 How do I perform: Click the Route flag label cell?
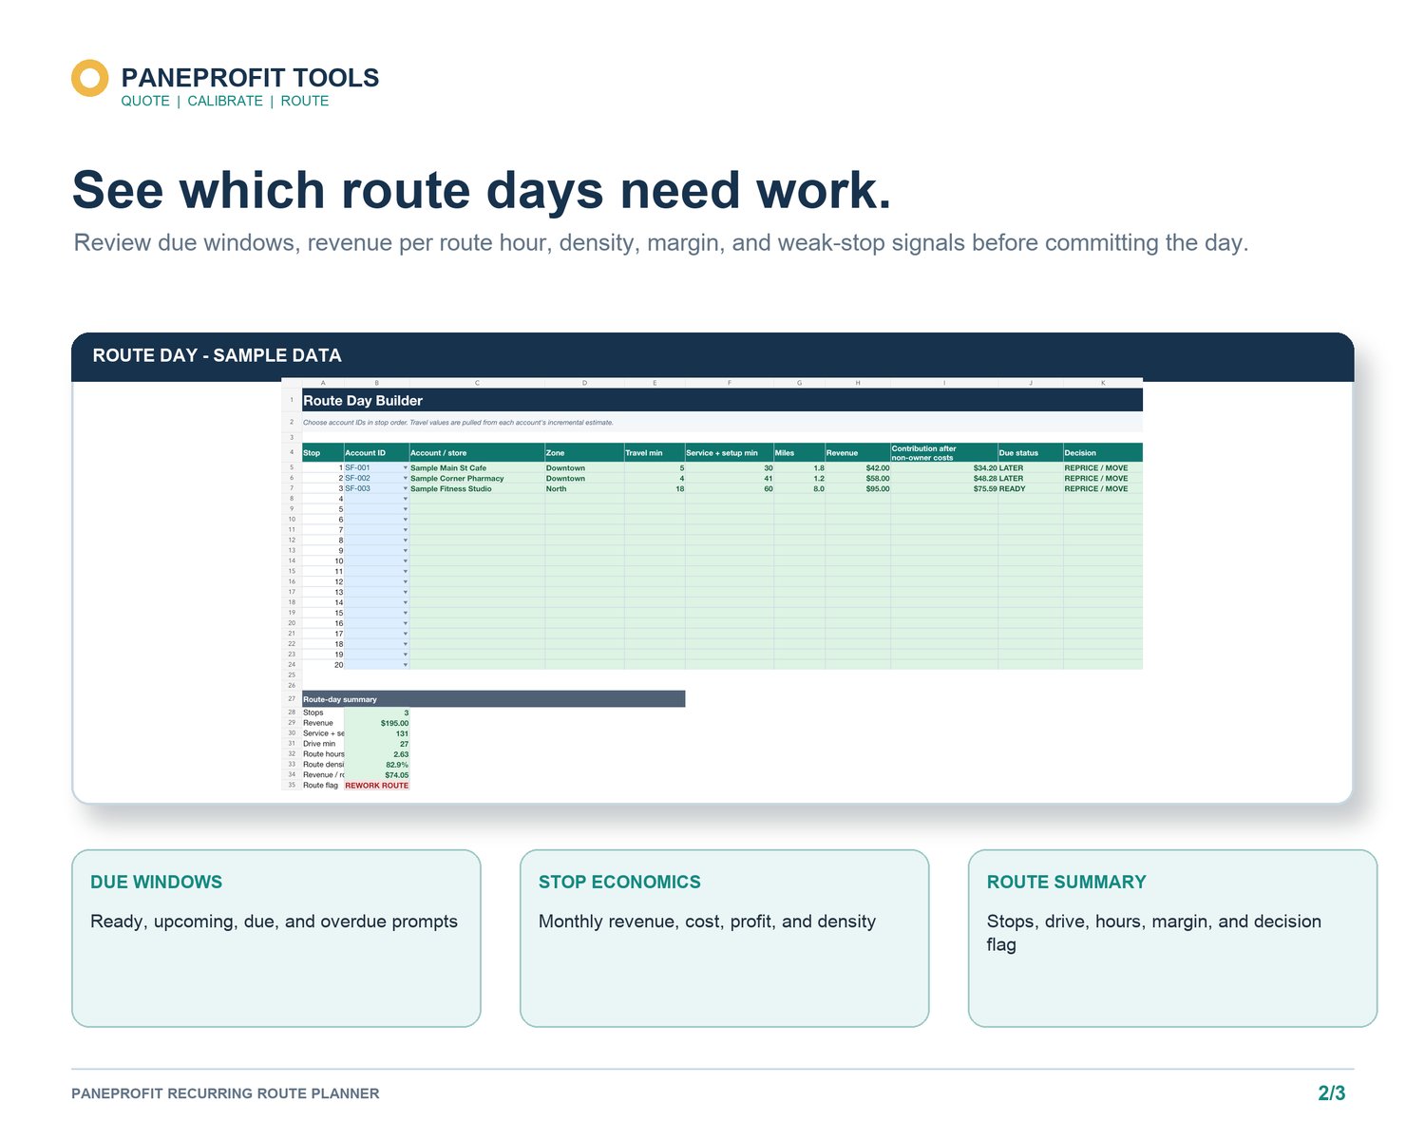coord(323,786)
